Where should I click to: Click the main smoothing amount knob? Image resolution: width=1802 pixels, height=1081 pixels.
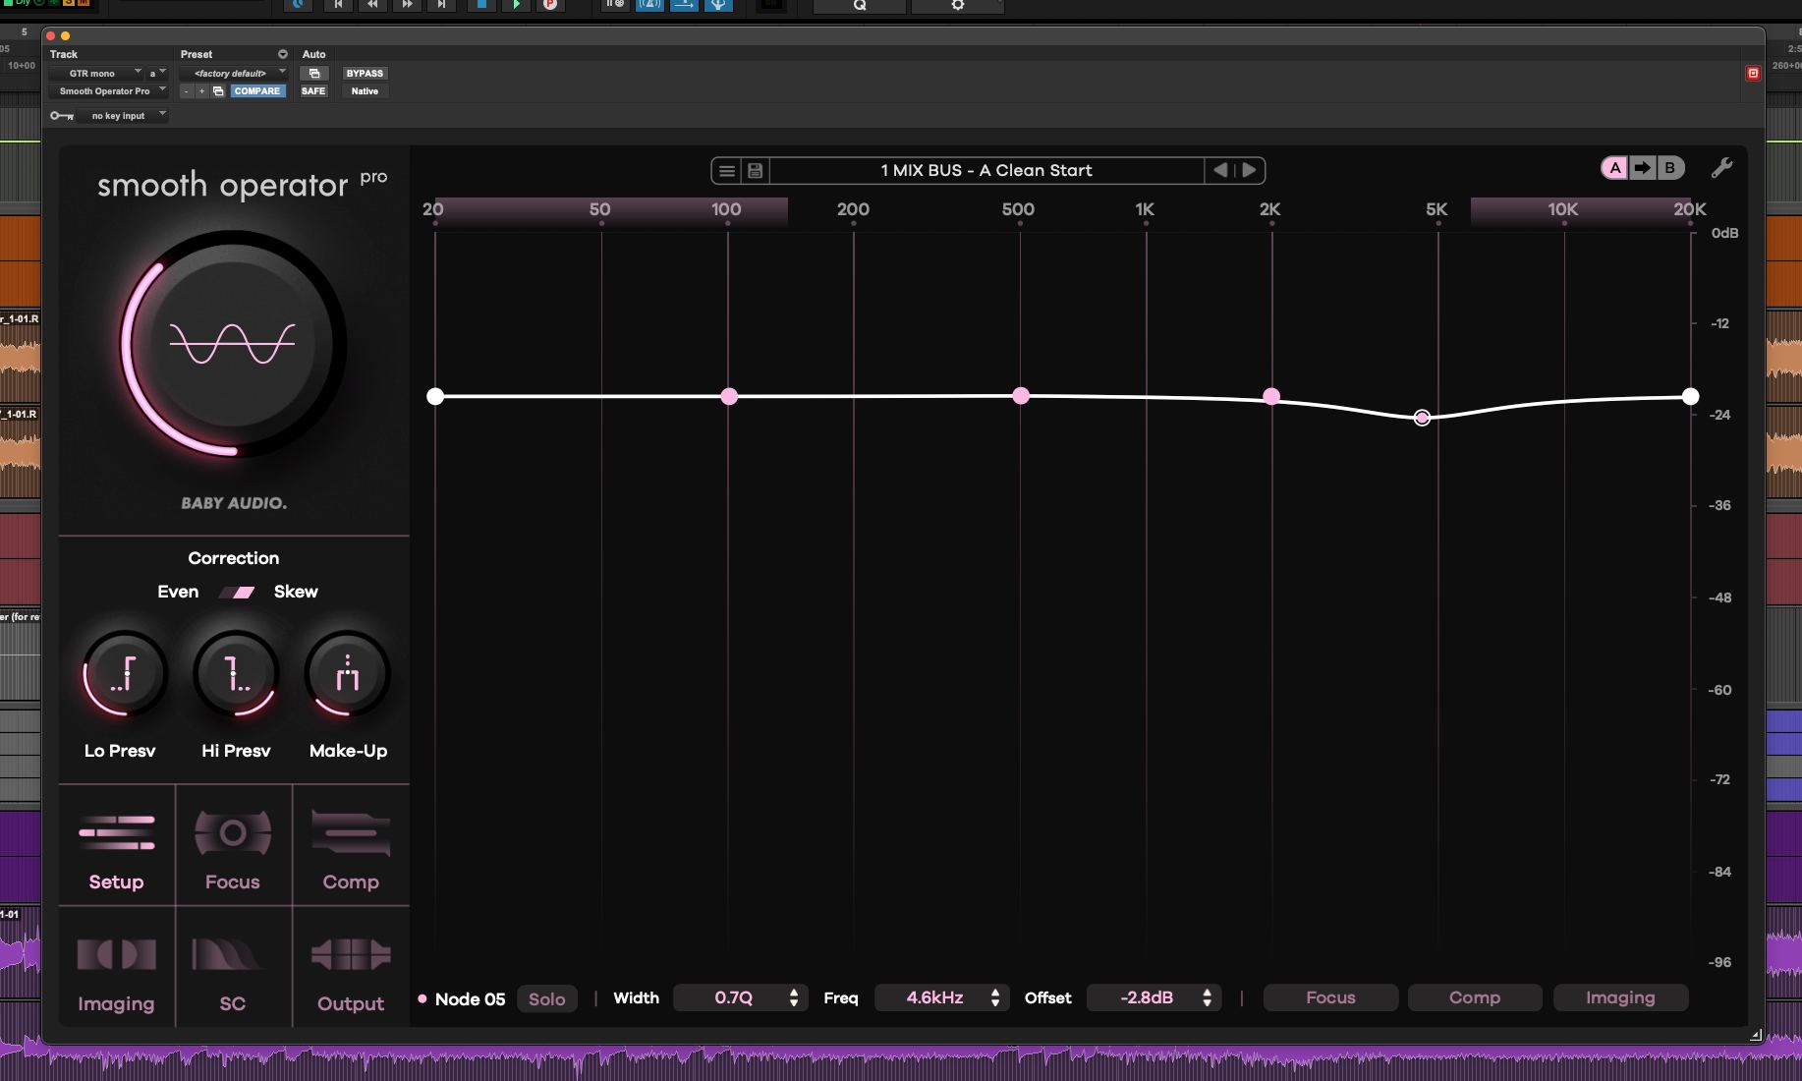tap(233, 344)
